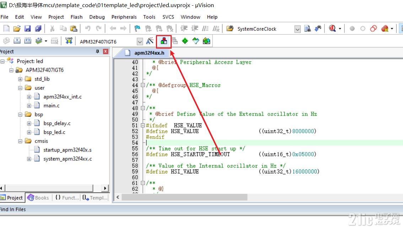This screenshot has width=403, height=228.
Task: Click the 8000000 value on line 52
Action: pos(303,131)
